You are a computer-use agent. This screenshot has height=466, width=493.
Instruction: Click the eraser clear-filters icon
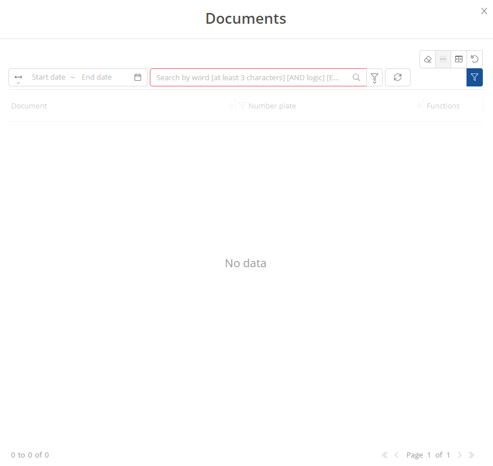428,59
